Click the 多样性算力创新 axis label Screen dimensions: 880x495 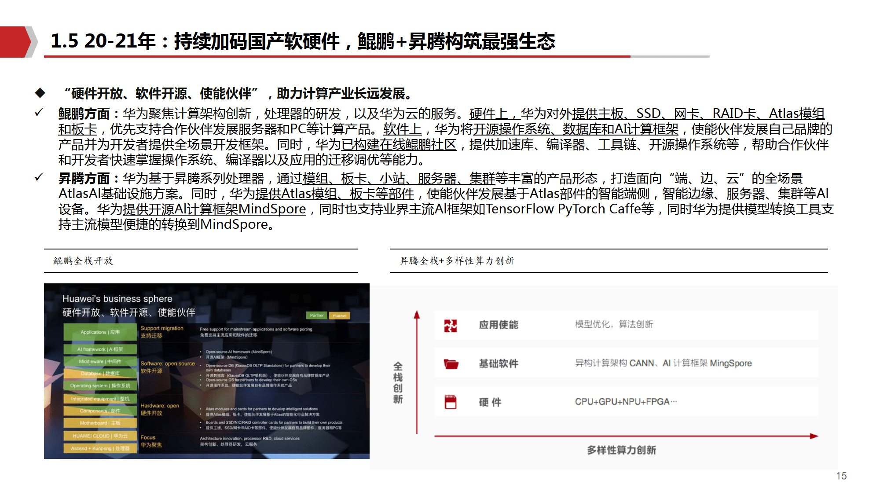(x=621, y=450)
